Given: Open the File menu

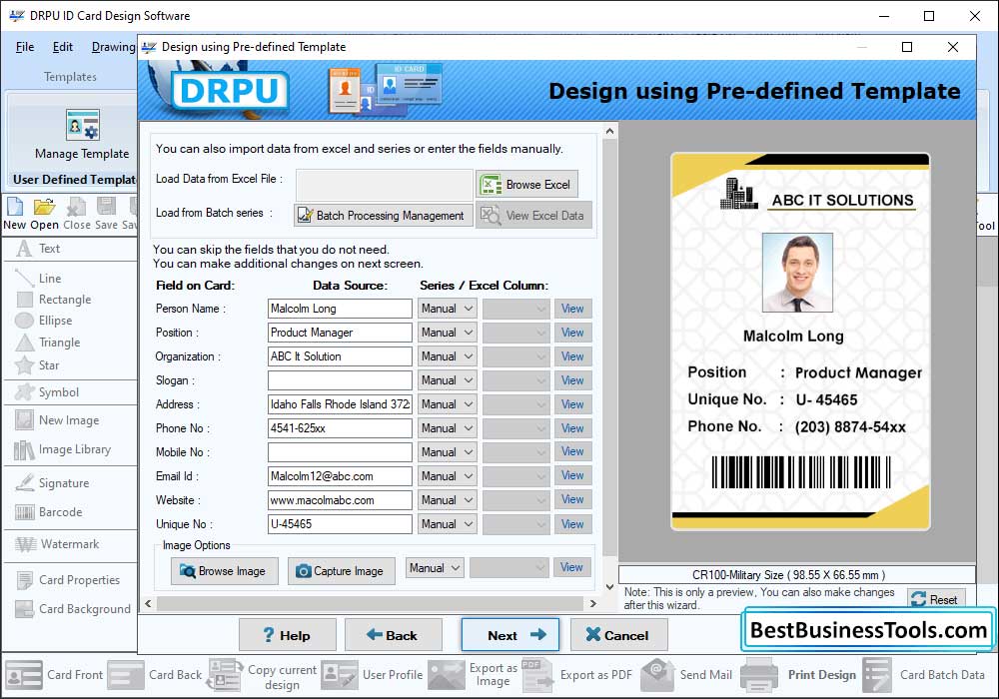Looking at the screenshot, I should [x=25, y=47].
